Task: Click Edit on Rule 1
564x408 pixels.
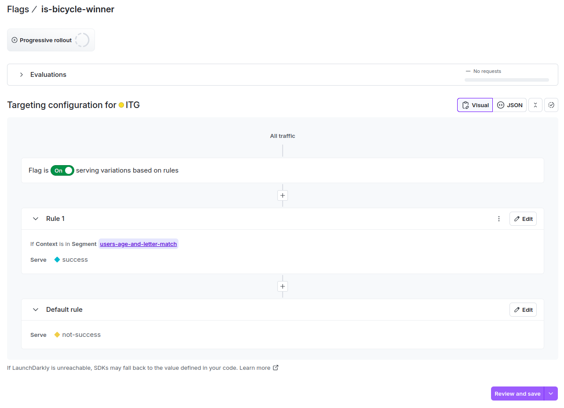Action: (x=523, y=219)
